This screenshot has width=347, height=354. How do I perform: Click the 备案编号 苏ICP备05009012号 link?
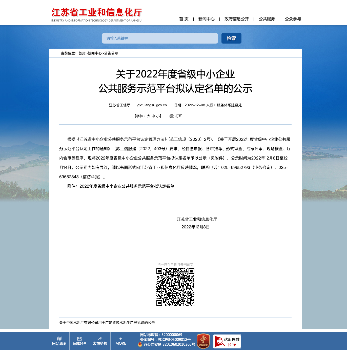tap(165, 340)
